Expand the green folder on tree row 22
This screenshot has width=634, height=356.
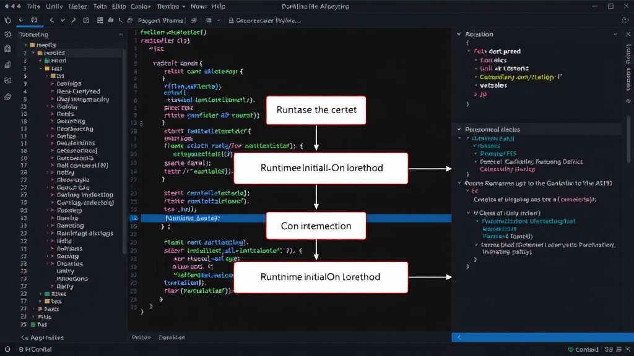coord(40,294)
